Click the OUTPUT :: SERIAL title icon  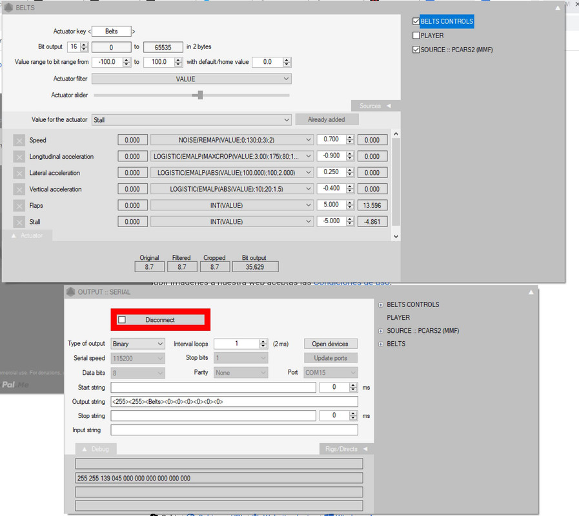(x=70, y=292)
